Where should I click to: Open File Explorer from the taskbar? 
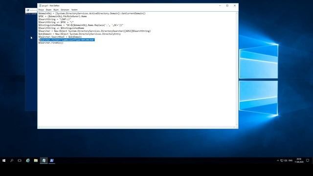point(36,160)
